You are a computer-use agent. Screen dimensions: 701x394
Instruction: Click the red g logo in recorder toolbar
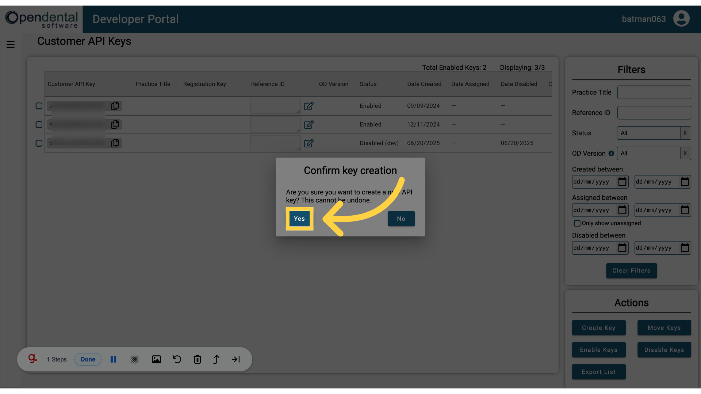(x=32, y=359)
